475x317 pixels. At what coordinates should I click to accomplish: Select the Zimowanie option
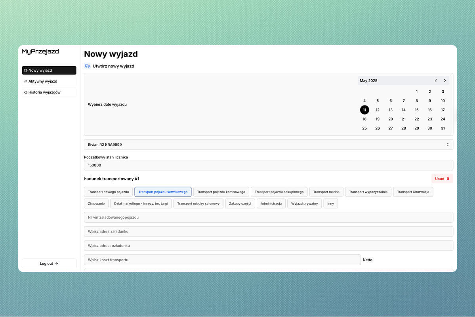point(96,203)
